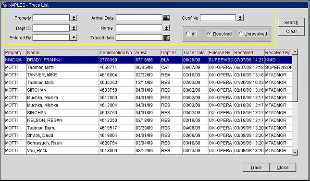Click the Trace button
Screen dimensions: 310x181
click(256, 168)
